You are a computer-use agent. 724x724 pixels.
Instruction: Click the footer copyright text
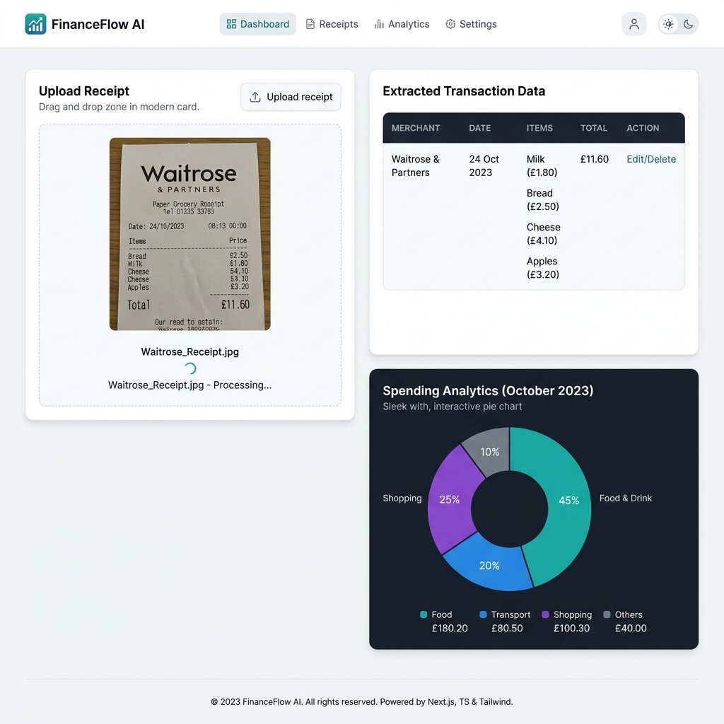coord(362,702)
